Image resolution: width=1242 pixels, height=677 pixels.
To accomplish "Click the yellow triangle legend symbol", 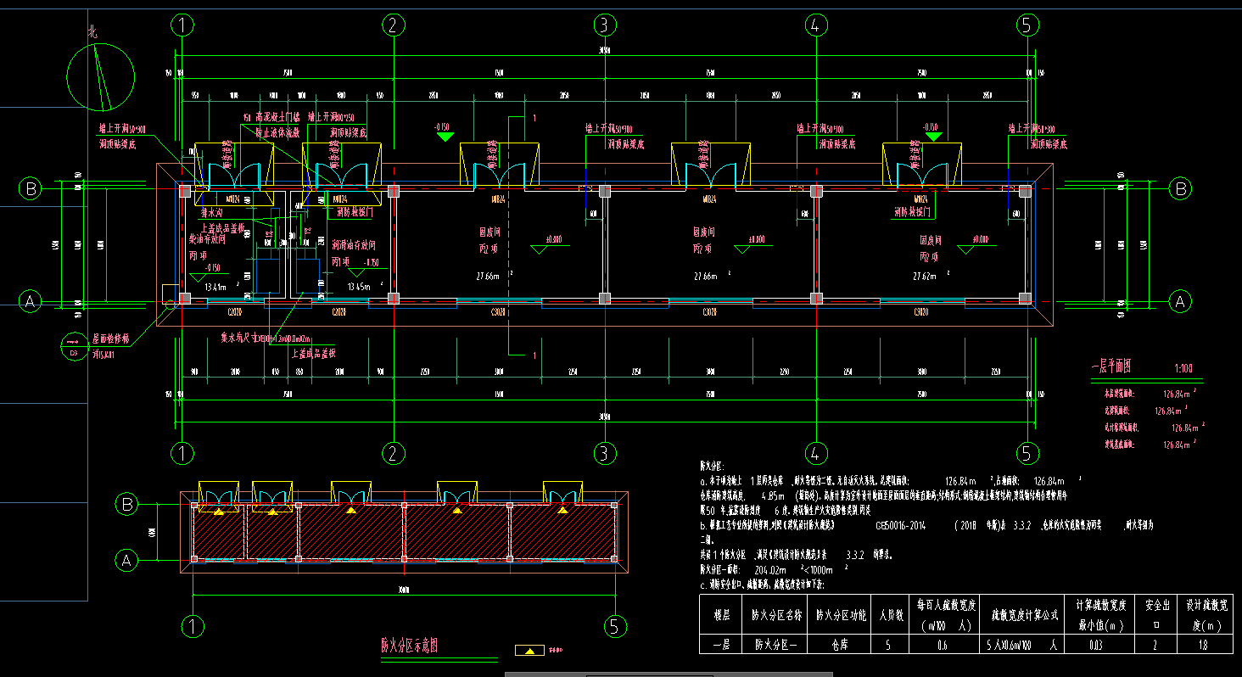I will pyautogui.click(x=530, y=651).
